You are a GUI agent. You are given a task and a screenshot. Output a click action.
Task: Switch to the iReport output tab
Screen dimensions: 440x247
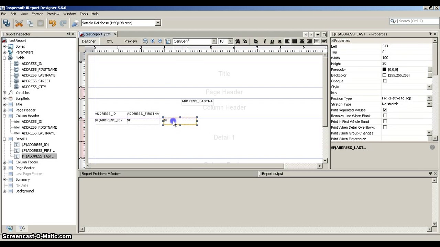point(272,174)
